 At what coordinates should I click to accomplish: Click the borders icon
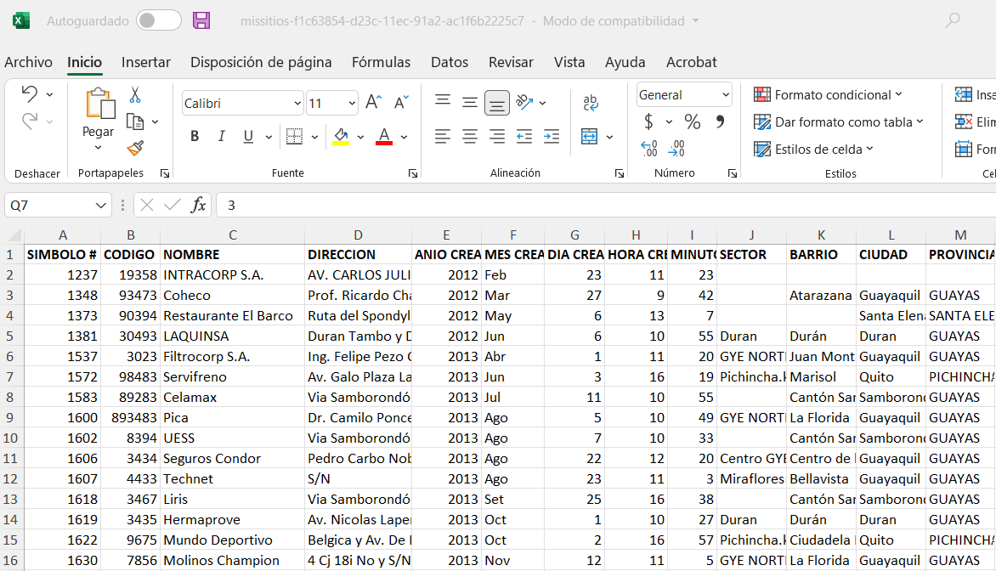pos(294,136)
